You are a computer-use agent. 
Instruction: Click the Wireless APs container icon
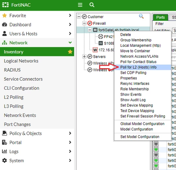coord(90,63)
